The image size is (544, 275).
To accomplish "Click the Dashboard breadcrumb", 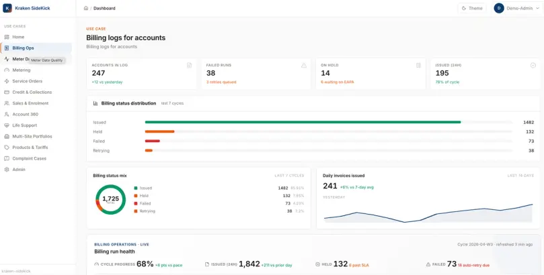I will point(104,8).
